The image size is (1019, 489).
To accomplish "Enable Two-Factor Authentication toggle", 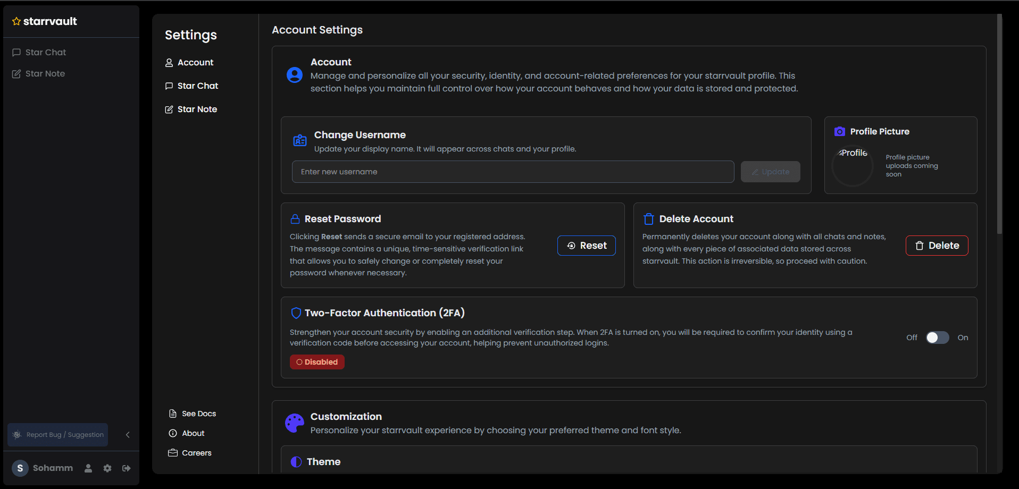I will tap(937, 338).
